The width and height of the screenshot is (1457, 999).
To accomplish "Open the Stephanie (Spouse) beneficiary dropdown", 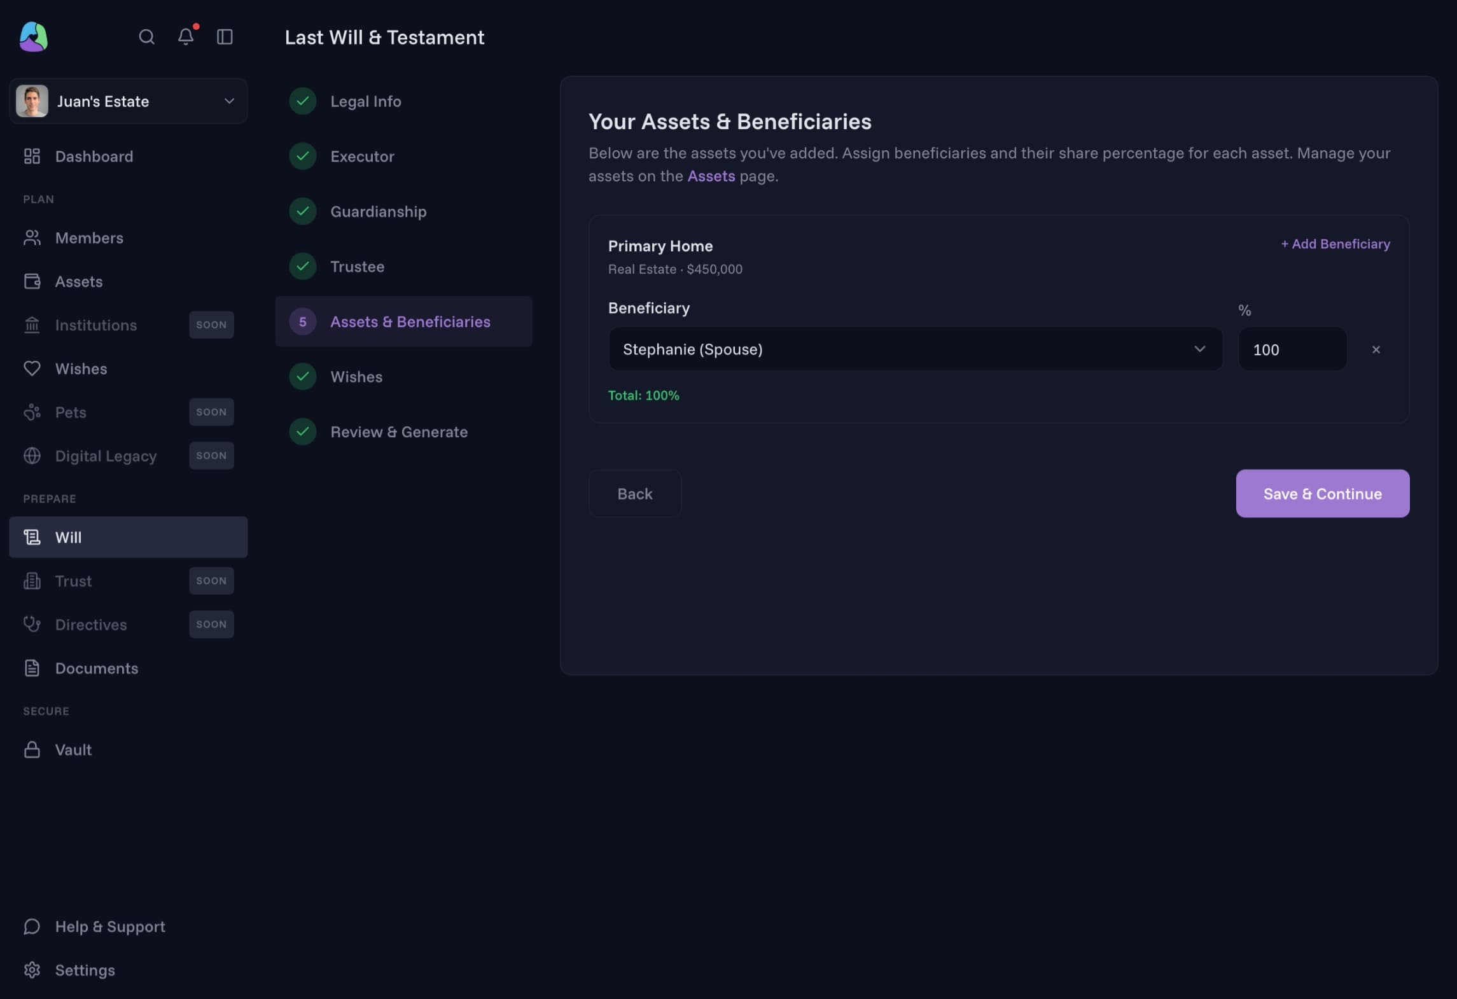I will [916, 349].
